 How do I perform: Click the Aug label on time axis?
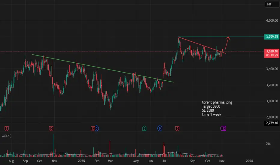(11, 161)
